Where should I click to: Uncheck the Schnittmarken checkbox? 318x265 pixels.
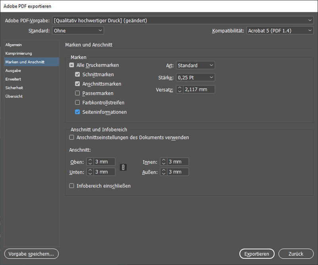tap(78, 75)
